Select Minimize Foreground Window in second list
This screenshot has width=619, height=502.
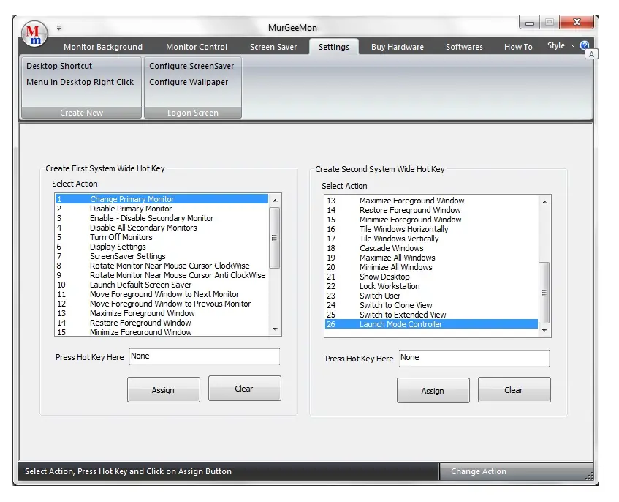coord(431,220)
